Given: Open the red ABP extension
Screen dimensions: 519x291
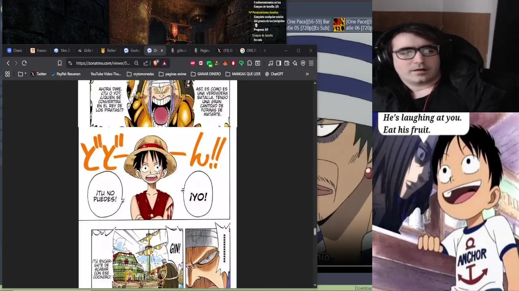Looking at the screenshot, I should click(193, 63).
